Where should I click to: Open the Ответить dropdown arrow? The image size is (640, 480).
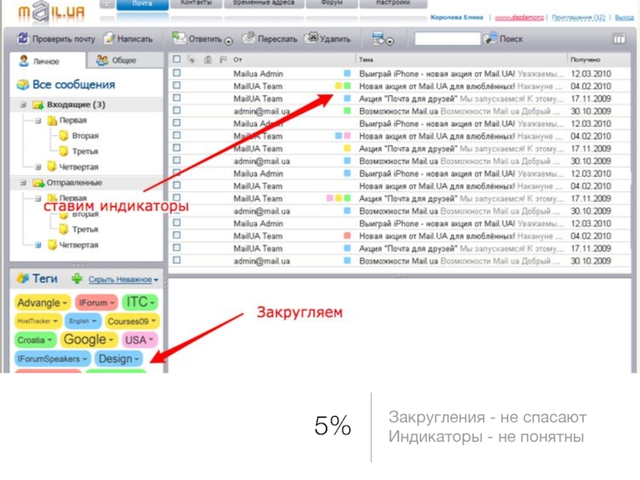(229, 42)
